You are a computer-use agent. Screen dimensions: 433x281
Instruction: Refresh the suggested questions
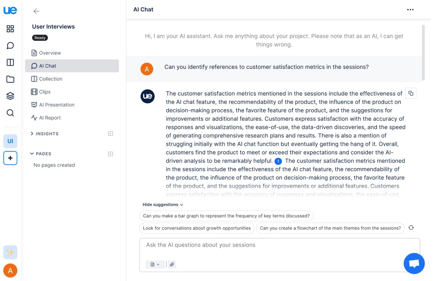pos(411,228)
